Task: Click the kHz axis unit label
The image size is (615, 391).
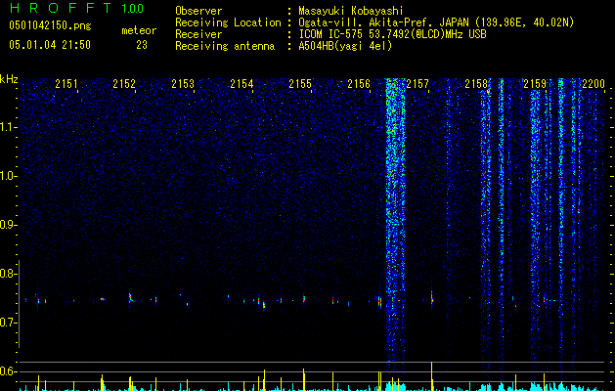Action: coord(9,79)
